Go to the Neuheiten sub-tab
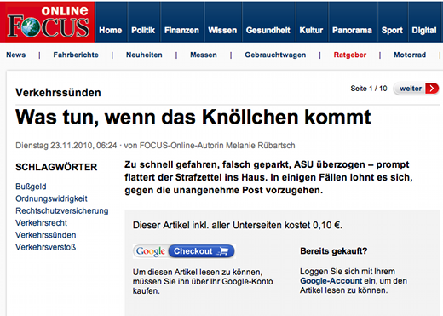443x316 pixels. [144, 55]
